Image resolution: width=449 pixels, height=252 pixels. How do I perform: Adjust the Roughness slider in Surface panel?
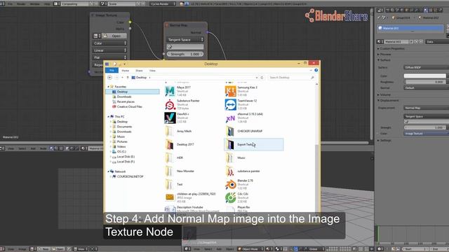[x=425, y=82]
